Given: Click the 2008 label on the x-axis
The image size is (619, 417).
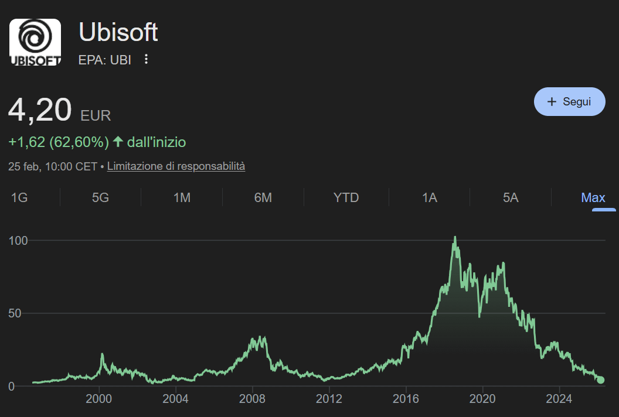Looking at the screenshot, I should [252, 399].
